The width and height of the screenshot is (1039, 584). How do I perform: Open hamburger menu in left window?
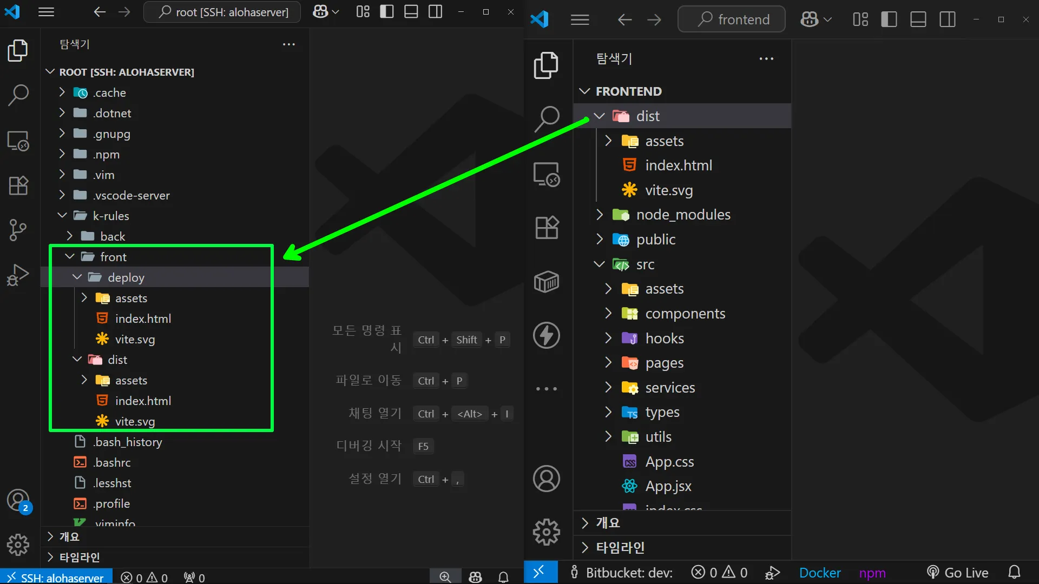pyautogui.click(x=47, y=12)
